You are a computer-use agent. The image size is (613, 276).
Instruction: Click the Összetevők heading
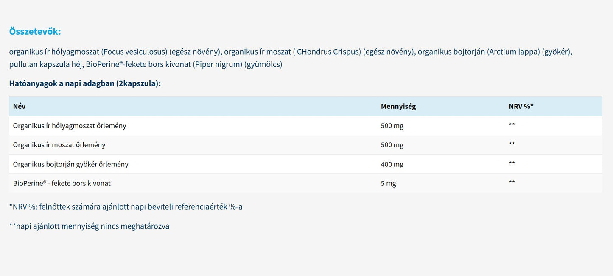click(35, 32)
